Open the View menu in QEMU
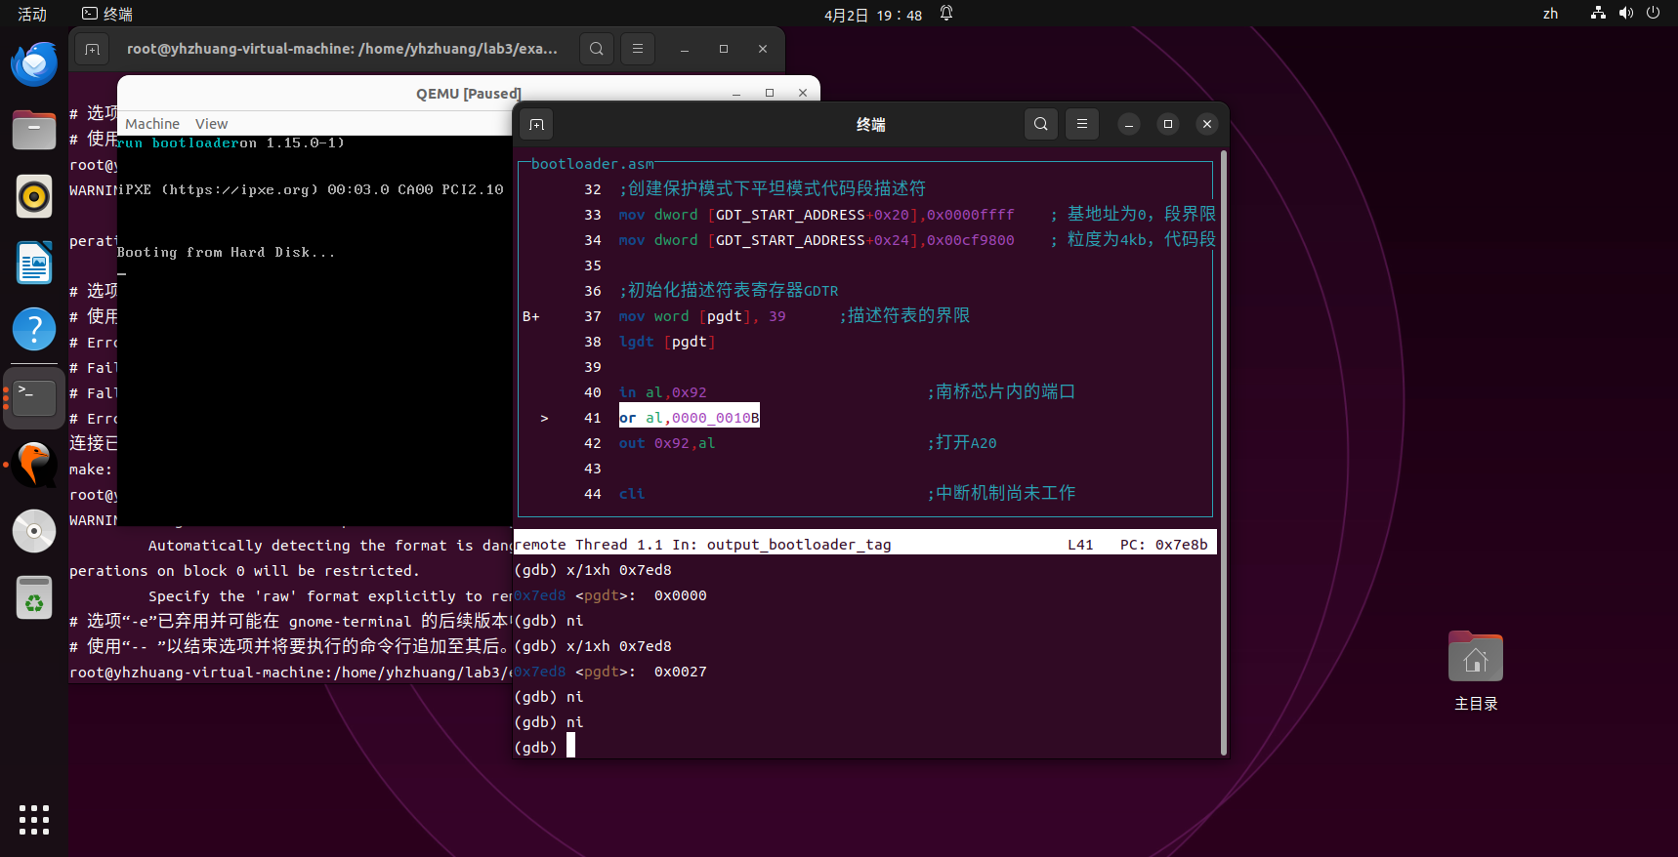This screenshot has height=857, width=1678. click(211, 124)
